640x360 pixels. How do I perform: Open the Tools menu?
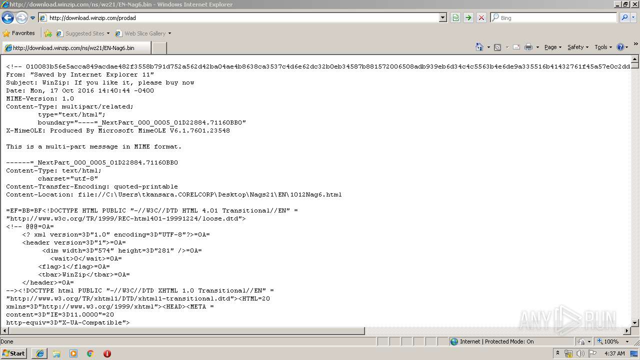[x=603, y=47]
